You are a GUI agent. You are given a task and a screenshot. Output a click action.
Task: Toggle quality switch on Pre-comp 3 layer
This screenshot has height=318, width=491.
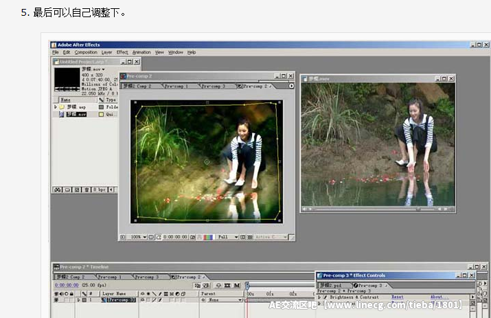coord(154,300)
